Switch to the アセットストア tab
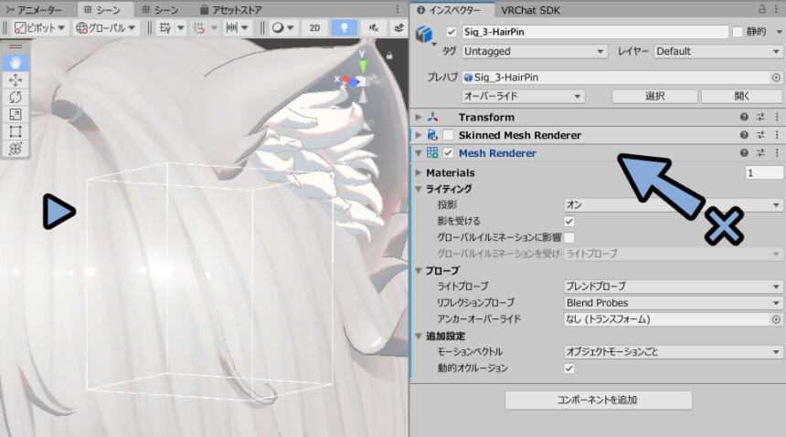 click(x=230, y=10)
